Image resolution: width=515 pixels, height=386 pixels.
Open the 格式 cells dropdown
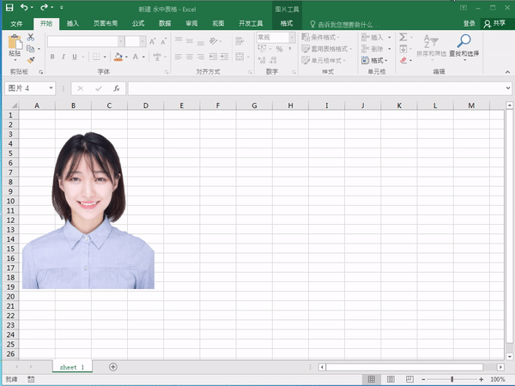(378, 61)
